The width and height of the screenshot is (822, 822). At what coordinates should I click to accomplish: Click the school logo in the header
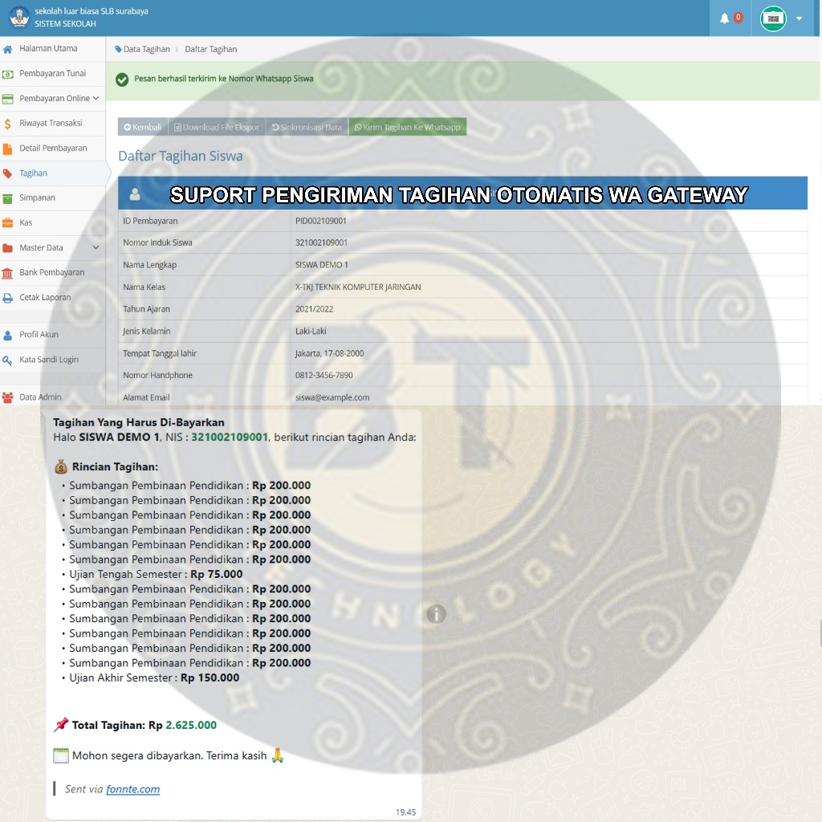[x=19, y=17]
